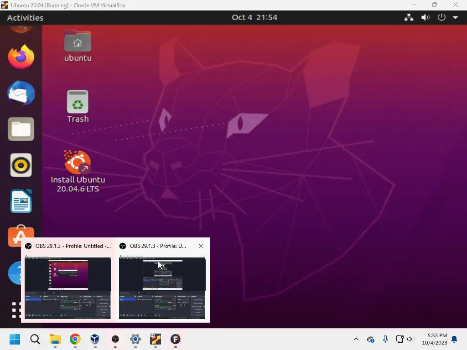Image resolution: width=467 pixels, height=350 pixels.
Task: Open VirtualBox Manager from the taskbar
Action: click(x=95, y=339)
